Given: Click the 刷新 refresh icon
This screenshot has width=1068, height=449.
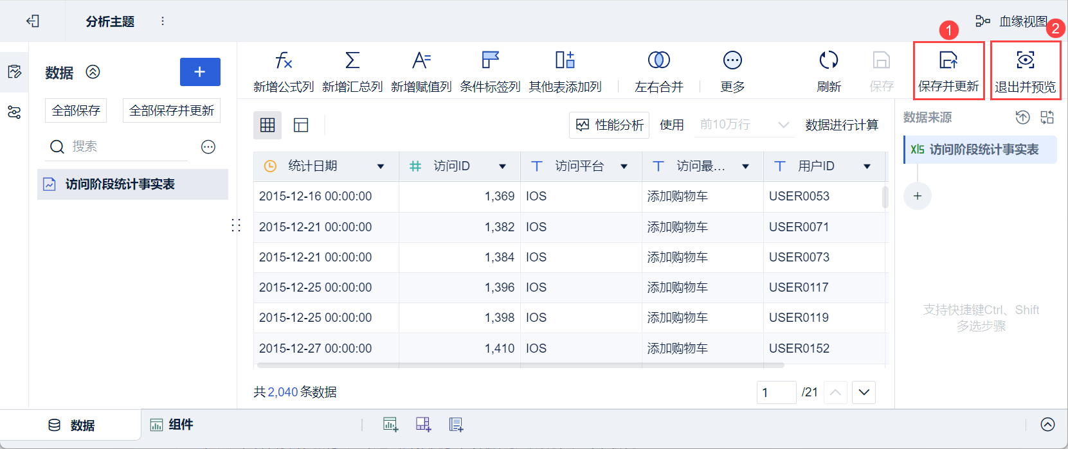Looking at the screenshot, I should tap(829, 61).
